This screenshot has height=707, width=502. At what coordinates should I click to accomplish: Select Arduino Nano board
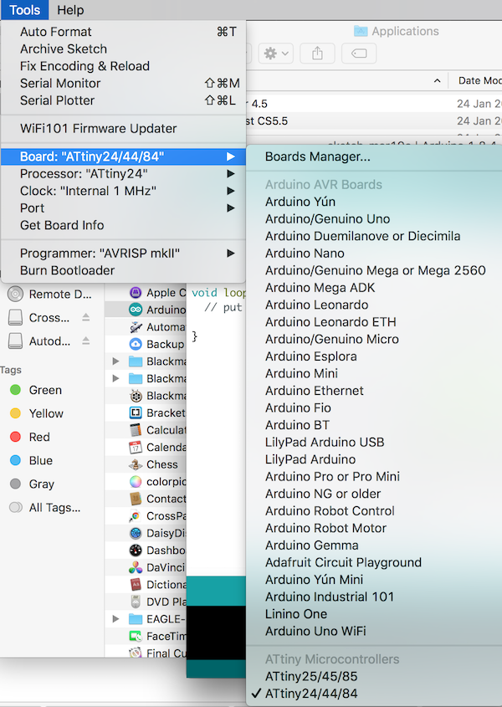tap(374, 253)
